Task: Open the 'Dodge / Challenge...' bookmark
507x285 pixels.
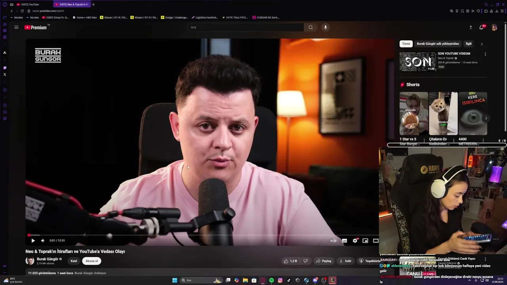Action: [x=175, y=17]
